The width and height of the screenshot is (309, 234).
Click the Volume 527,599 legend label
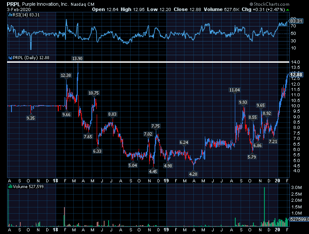(28, 186)
